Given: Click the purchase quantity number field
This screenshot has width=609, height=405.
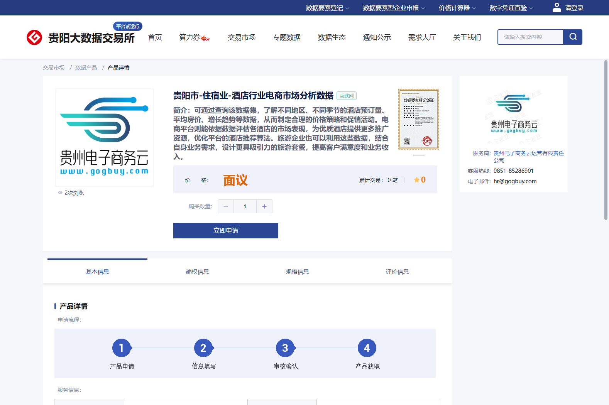Looking at the screenshot, I should pos(245,206).
